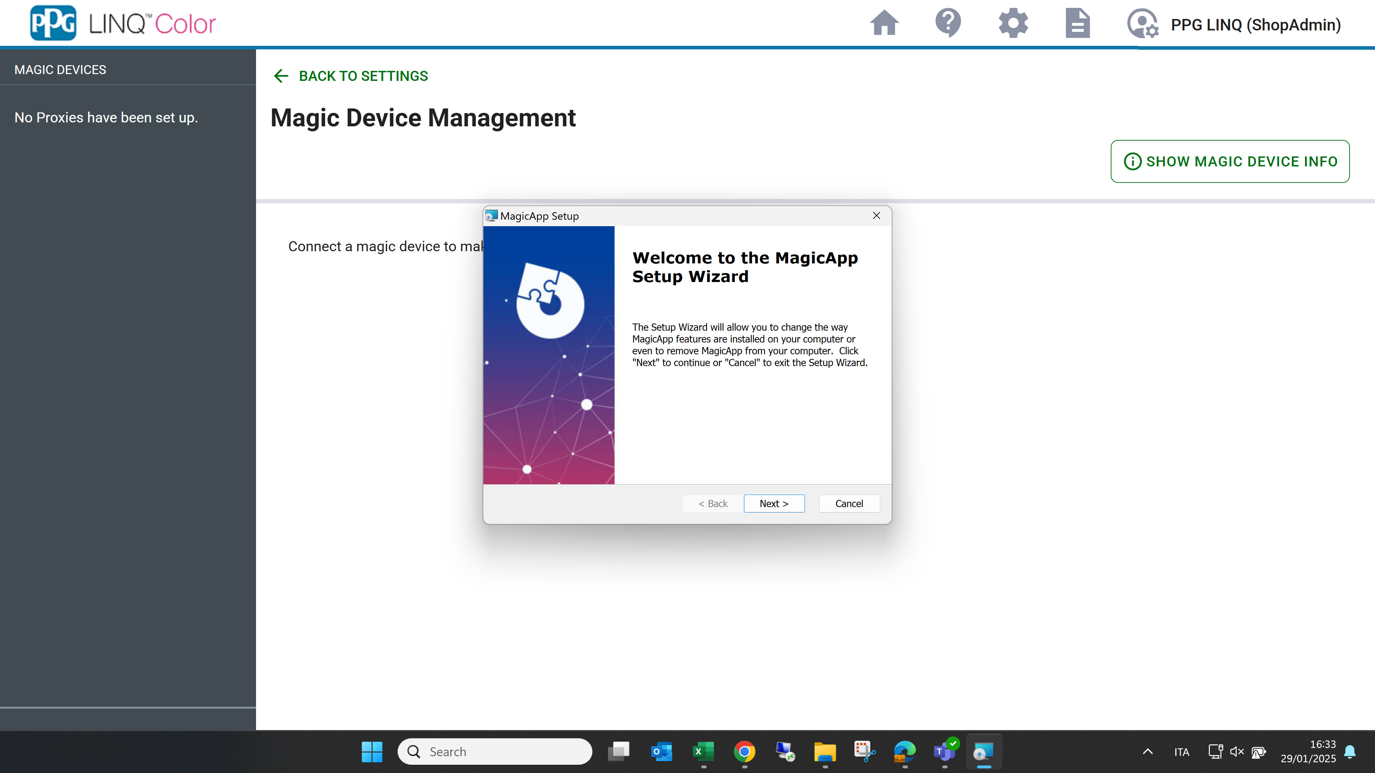Open the Windows Start menu
Image resolution: width=1375 pixels, height=773 pixels.
click(372, 751)
